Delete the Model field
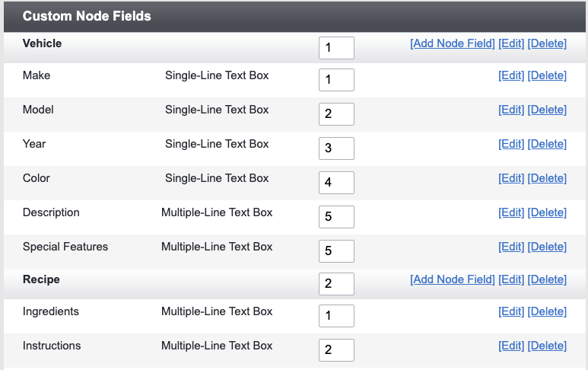Image resolution: width=588 pixels, height=370 pixels. pyautogui.click(x=547, y=110)
